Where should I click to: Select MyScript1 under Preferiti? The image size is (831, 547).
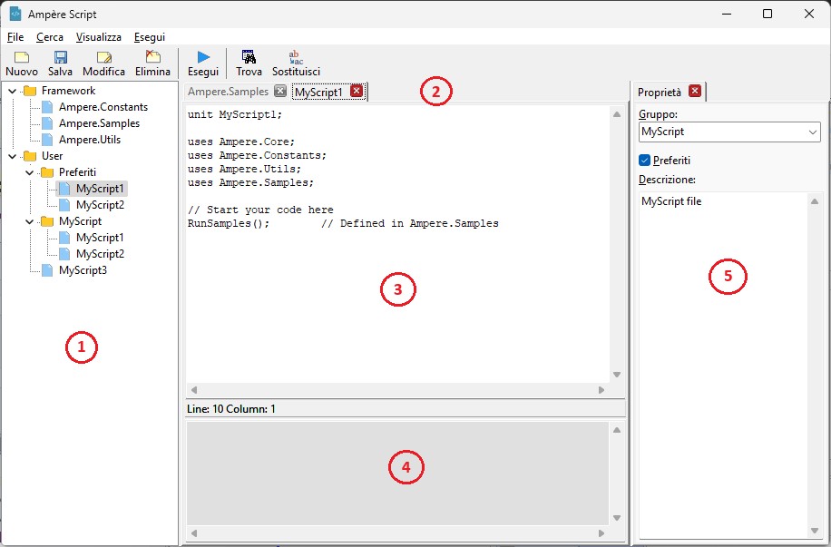tap(100, 189)
